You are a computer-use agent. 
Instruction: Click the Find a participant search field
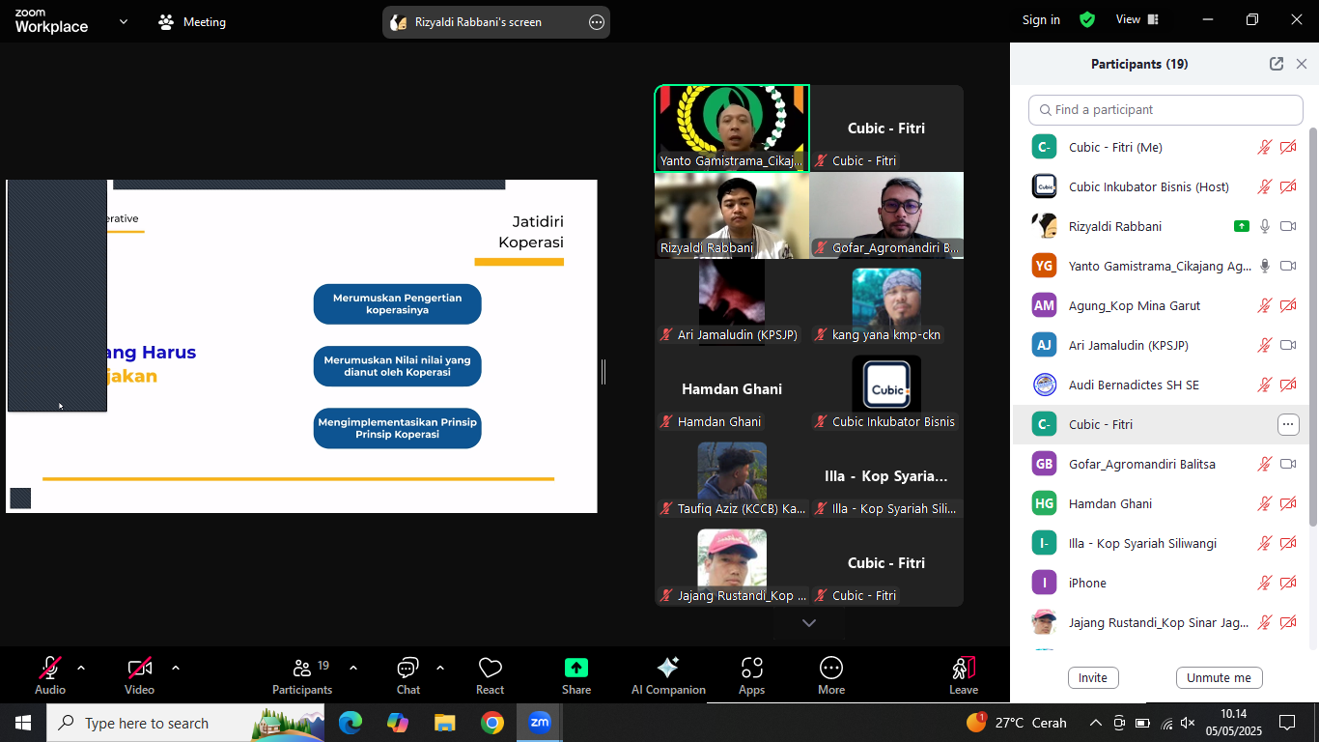pos(1165,110)
